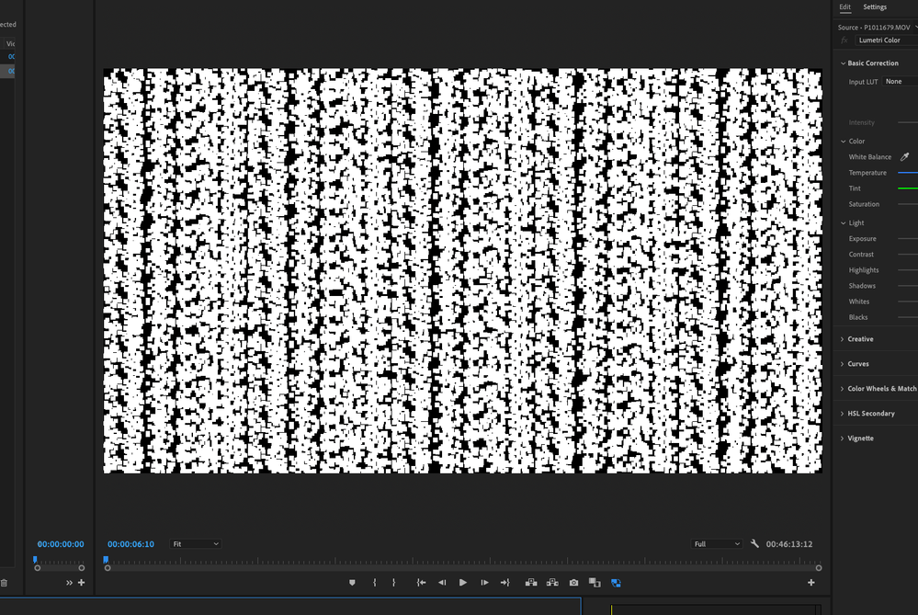
Task: Add a marker in the Program Monitor
Action: pos(352,583)
